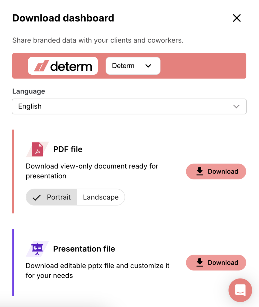
Task: Expand the Determ dropdown chevron arrow
Action: click(x=148, y=66)
